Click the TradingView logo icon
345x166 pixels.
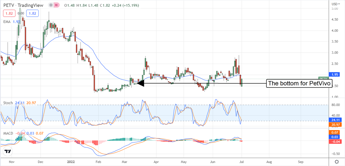[8, 151]
